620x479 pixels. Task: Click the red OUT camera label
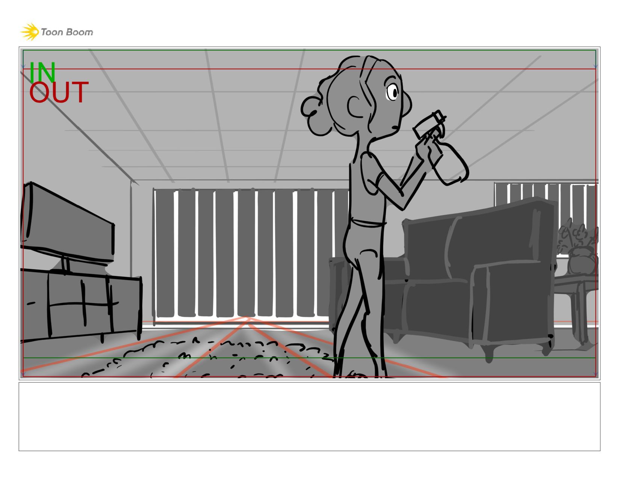pyautogui.click(x=59, y=92)
